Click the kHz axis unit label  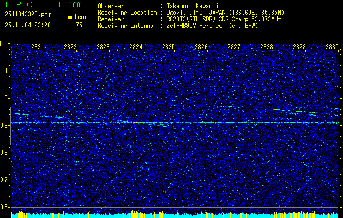pyautogui.click(x=5, y=44)
